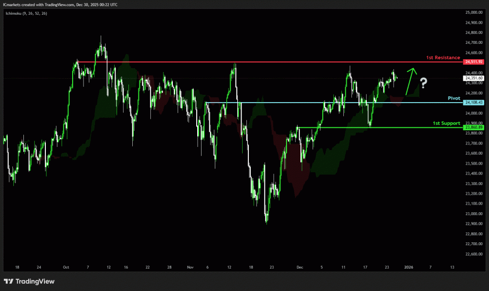Click the gray question mark symbol

coord(424,83)
